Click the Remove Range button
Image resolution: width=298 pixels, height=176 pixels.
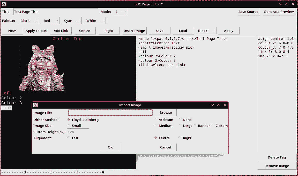point(277,165)
